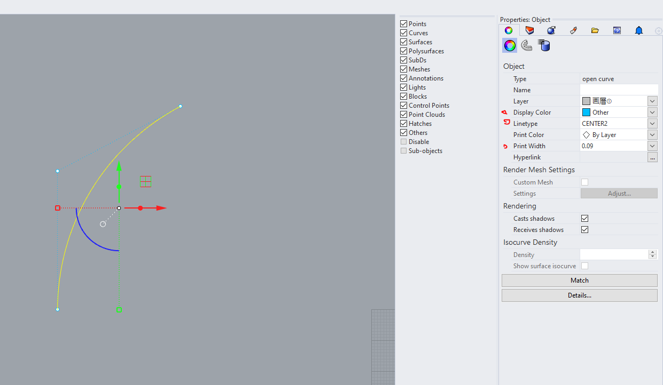
Task: Select the middle-left curve control point
Action: pyautogui.click(x=57, y=171)
